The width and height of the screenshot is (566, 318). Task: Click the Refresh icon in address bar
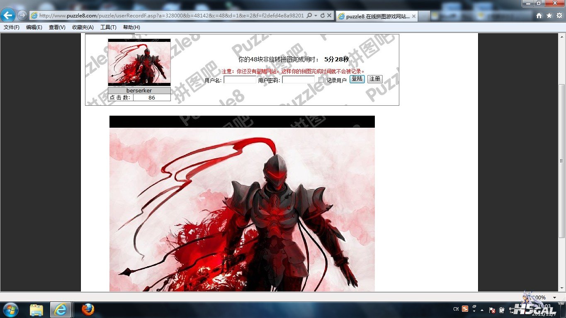point(322,16)
